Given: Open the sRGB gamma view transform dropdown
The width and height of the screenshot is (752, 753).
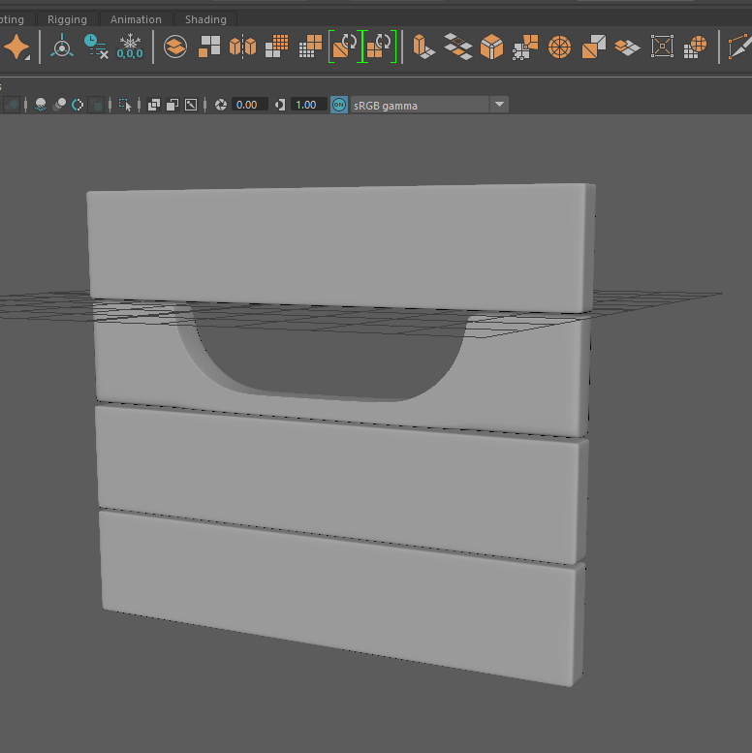Looking at the screenshot, I should [499, 105].
